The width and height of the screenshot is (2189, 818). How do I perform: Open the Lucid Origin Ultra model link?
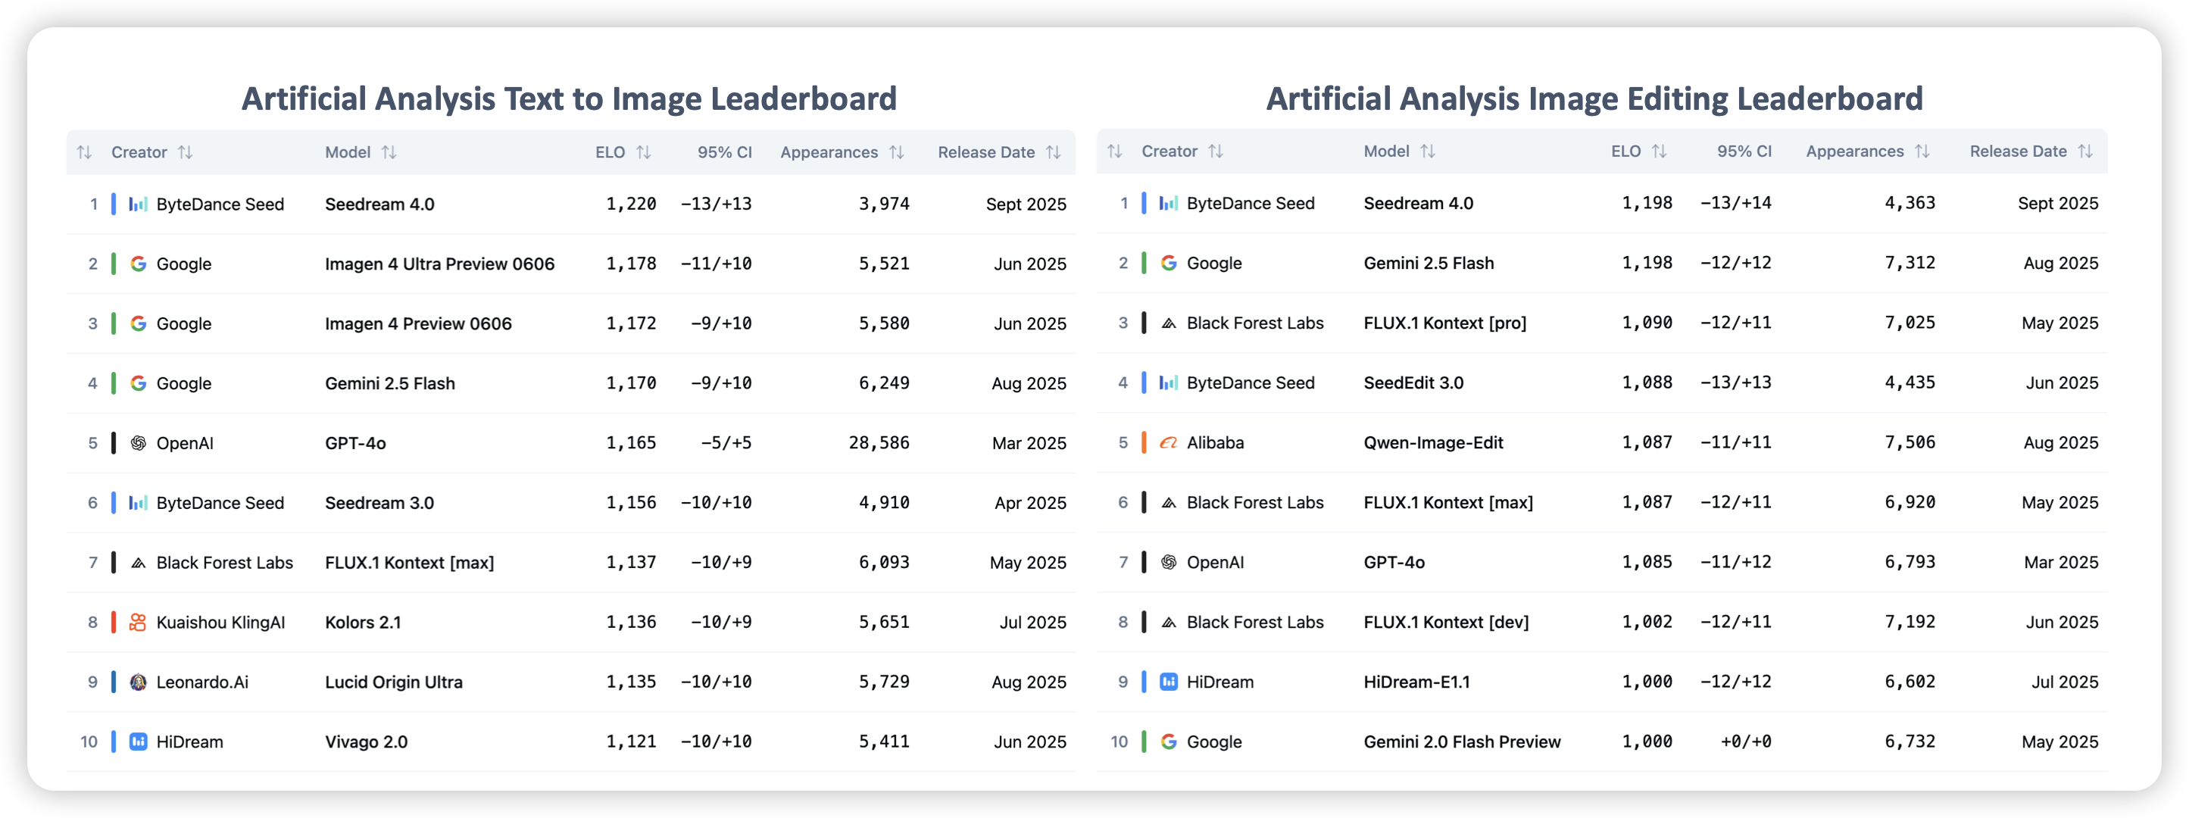[393, 682]
